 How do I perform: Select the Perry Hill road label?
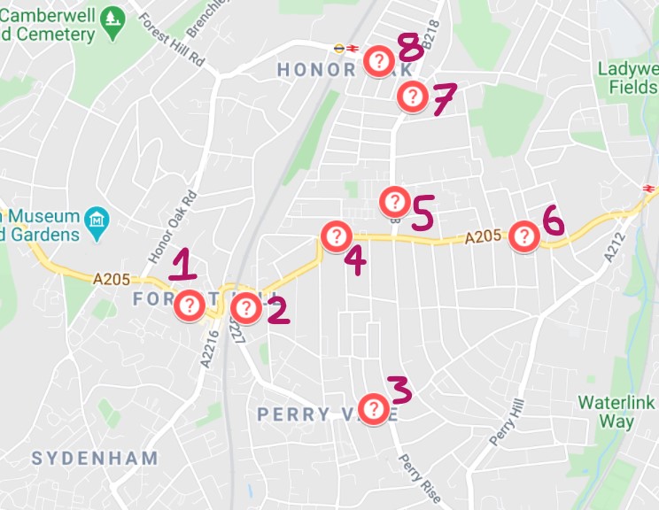[x=508, y=421]
